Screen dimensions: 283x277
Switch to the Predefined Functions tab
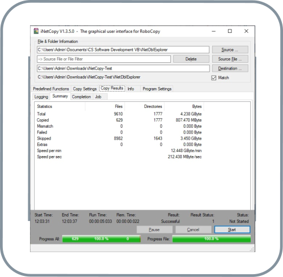click(51, 89)
